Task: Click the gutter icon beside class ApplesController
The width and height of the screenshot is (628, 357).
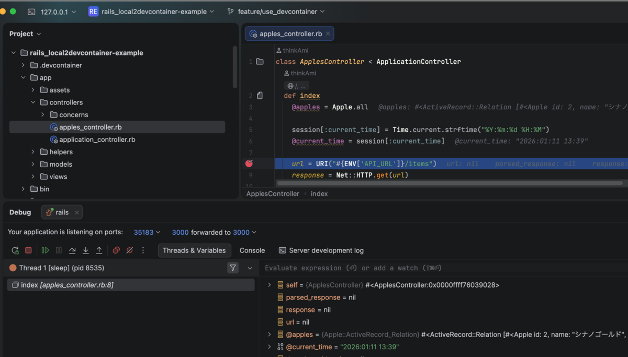Action: 260,62
